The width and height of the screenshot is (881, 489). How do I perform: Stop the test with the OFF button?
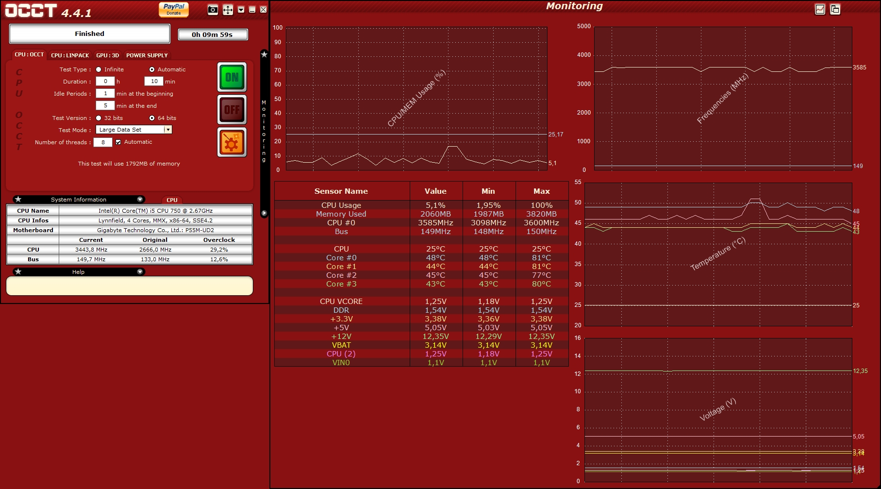tap(232, 110)
